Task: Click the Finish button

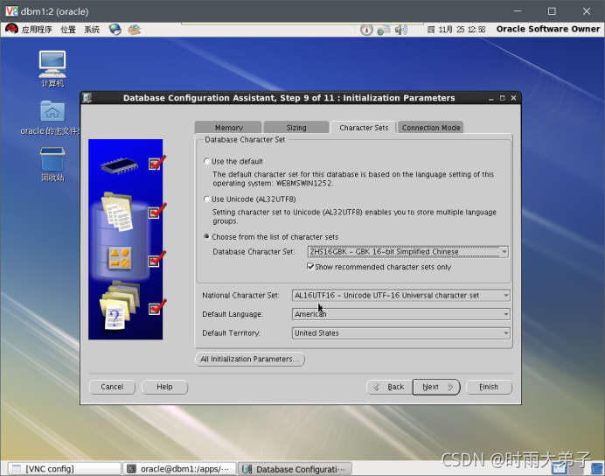Action: (489, 387)
